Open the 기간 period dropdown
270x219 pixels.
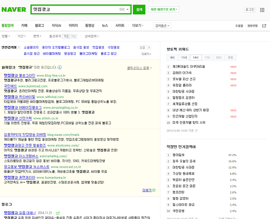tap(21, 36)
